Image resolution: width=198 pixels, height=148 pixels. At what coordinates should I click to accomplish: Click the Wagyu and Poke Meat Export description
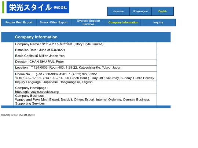[x=82, y=100]
